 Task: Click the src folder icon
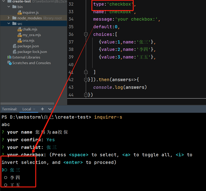pos(14,24)
